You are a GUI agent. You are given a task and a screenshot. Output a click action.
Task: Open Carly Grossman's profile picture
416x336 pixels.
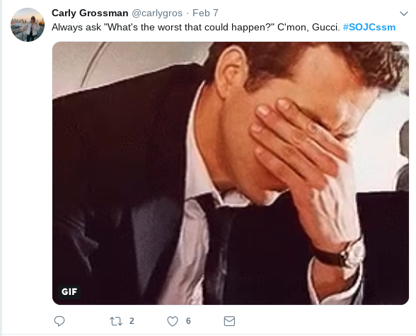[x=28, y=25]
